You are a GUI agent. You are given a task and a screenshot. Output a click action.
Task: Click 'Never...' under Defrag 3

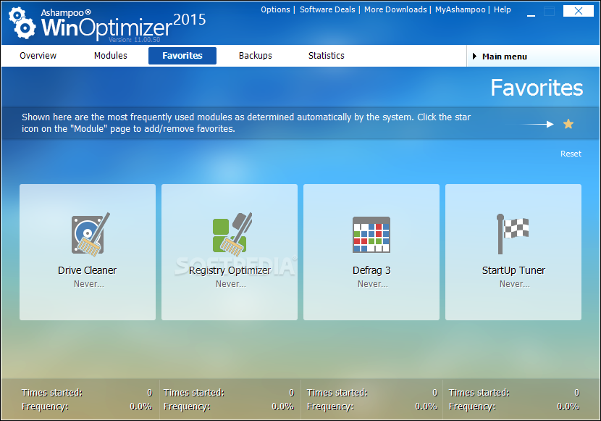click(373, 284)
